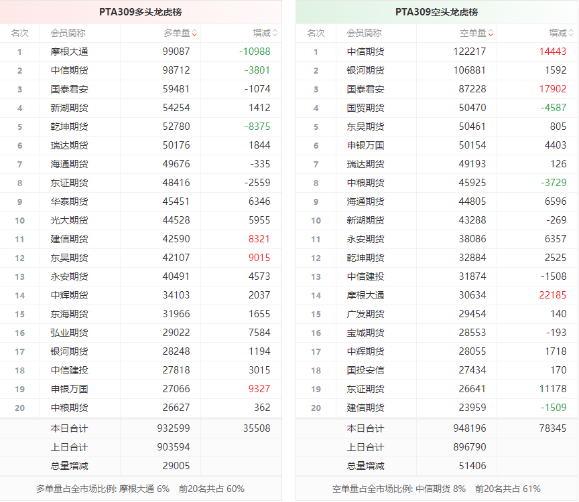Click long position value 99087

[x=176, y=52]
